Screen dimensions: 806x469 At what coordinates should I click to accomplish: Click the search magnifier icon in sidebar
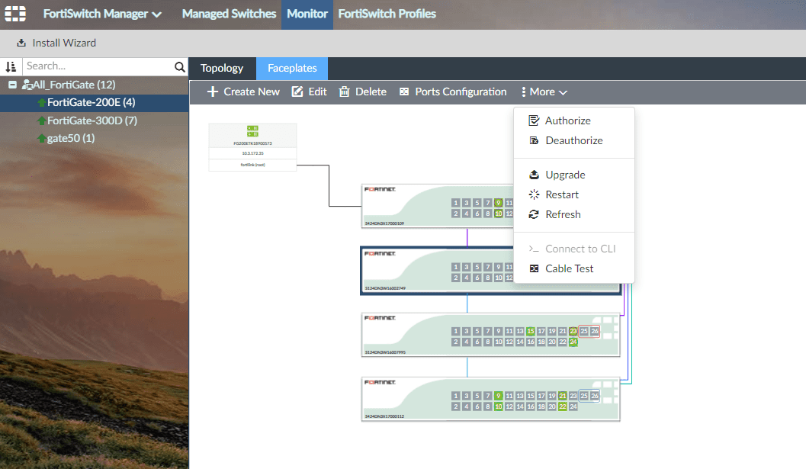tap(180, 67)
